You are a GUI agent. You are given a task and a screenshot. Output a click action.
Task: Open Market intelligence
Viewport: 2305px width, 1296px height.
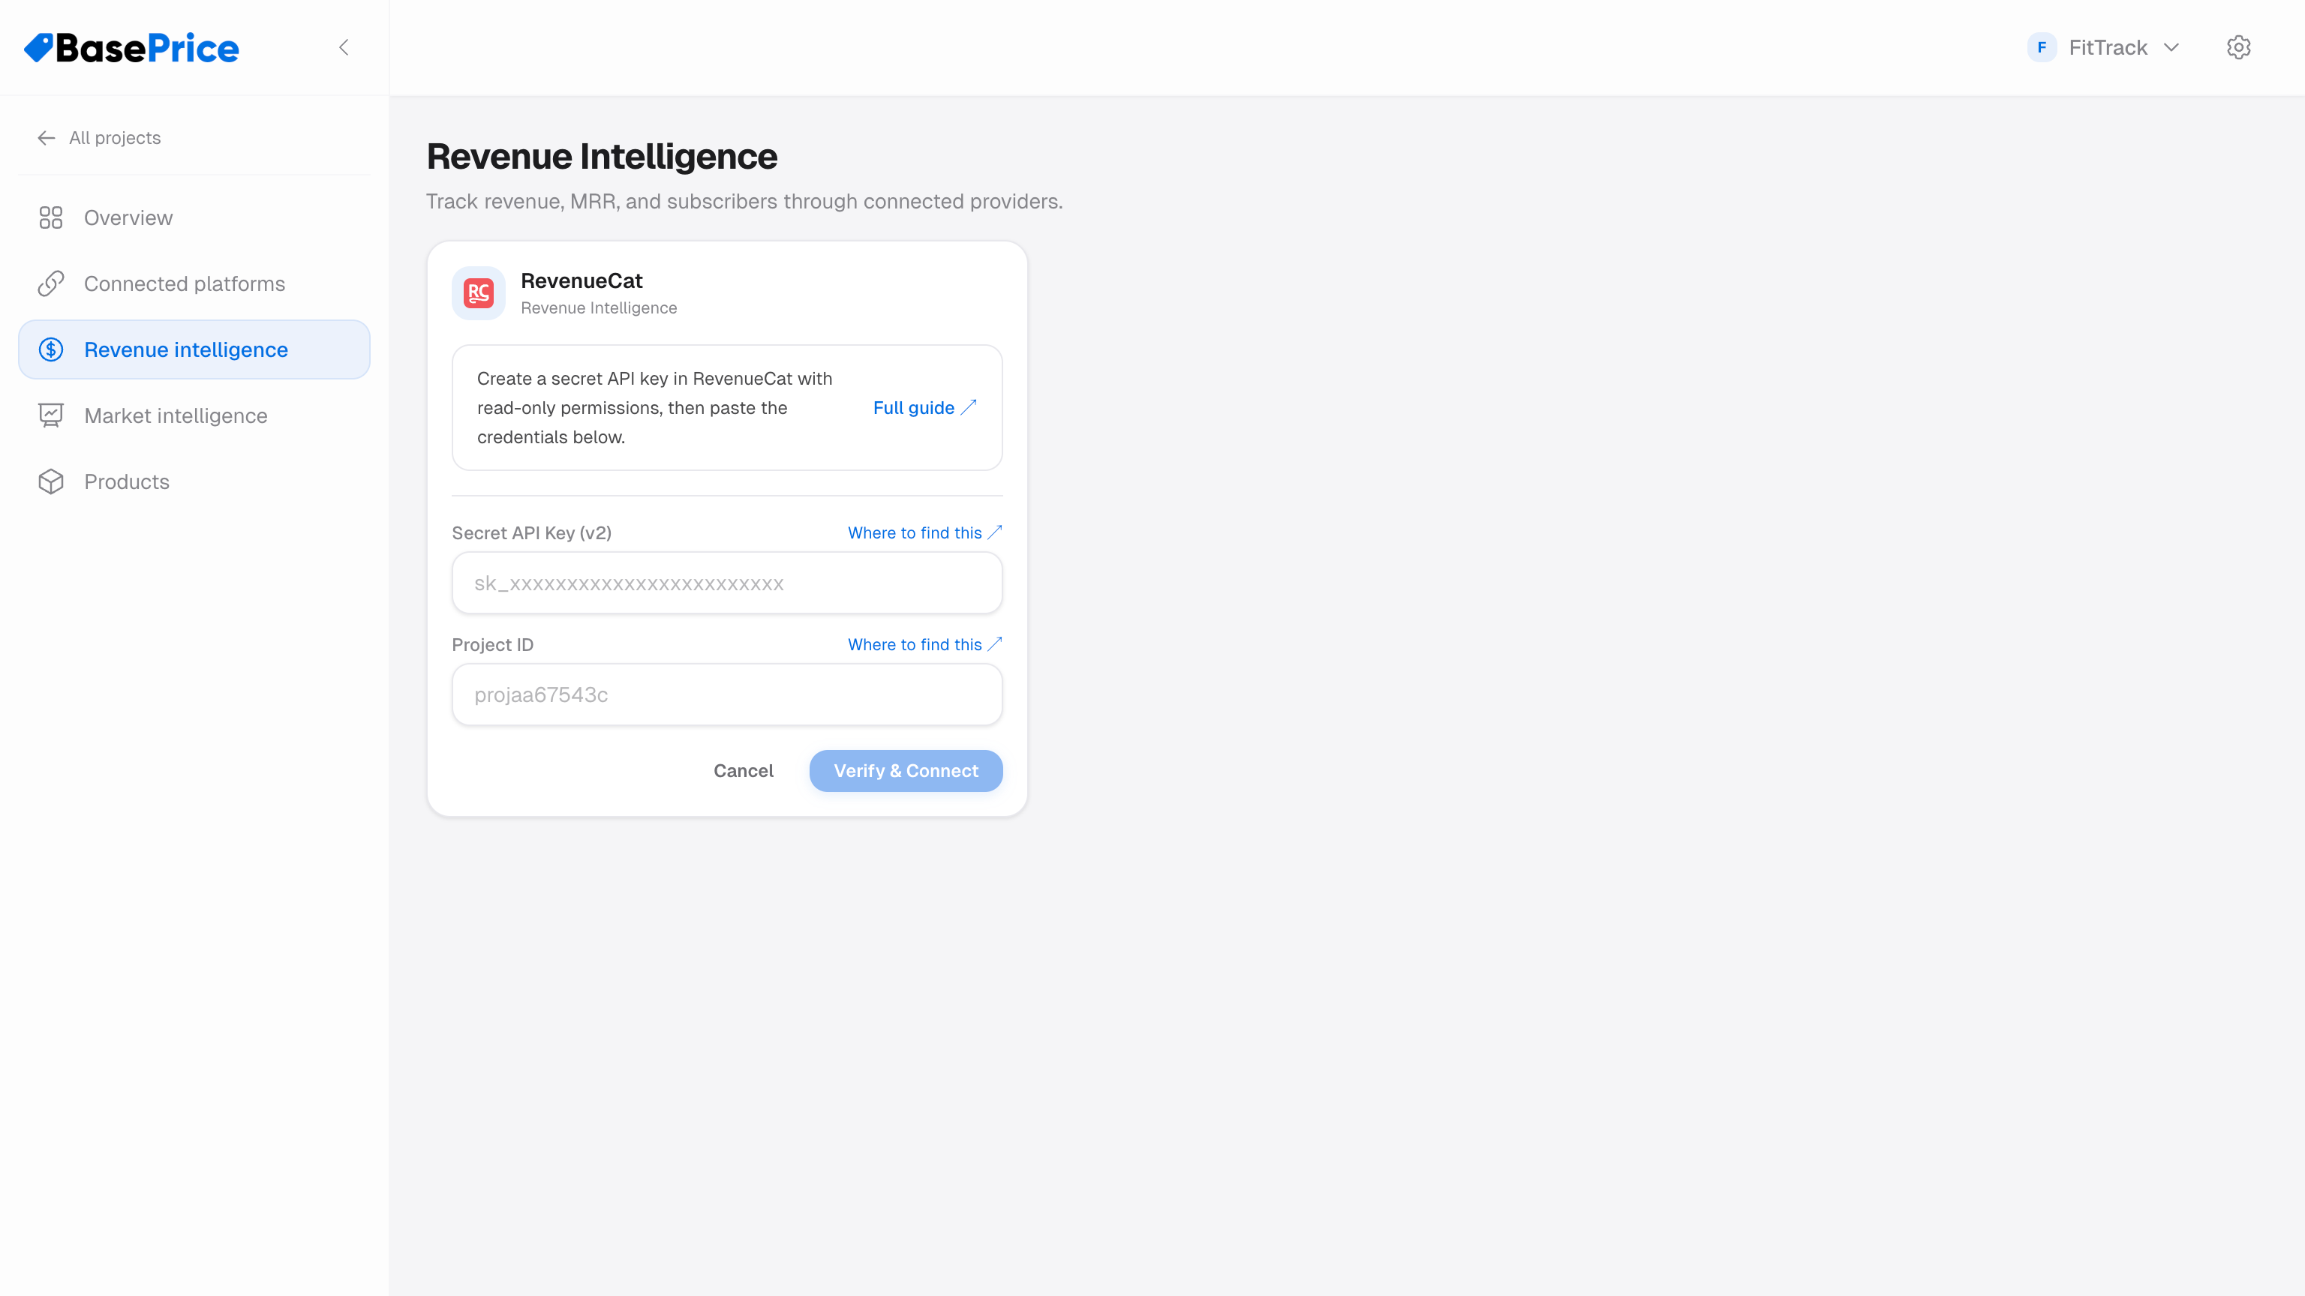[194, 416]
